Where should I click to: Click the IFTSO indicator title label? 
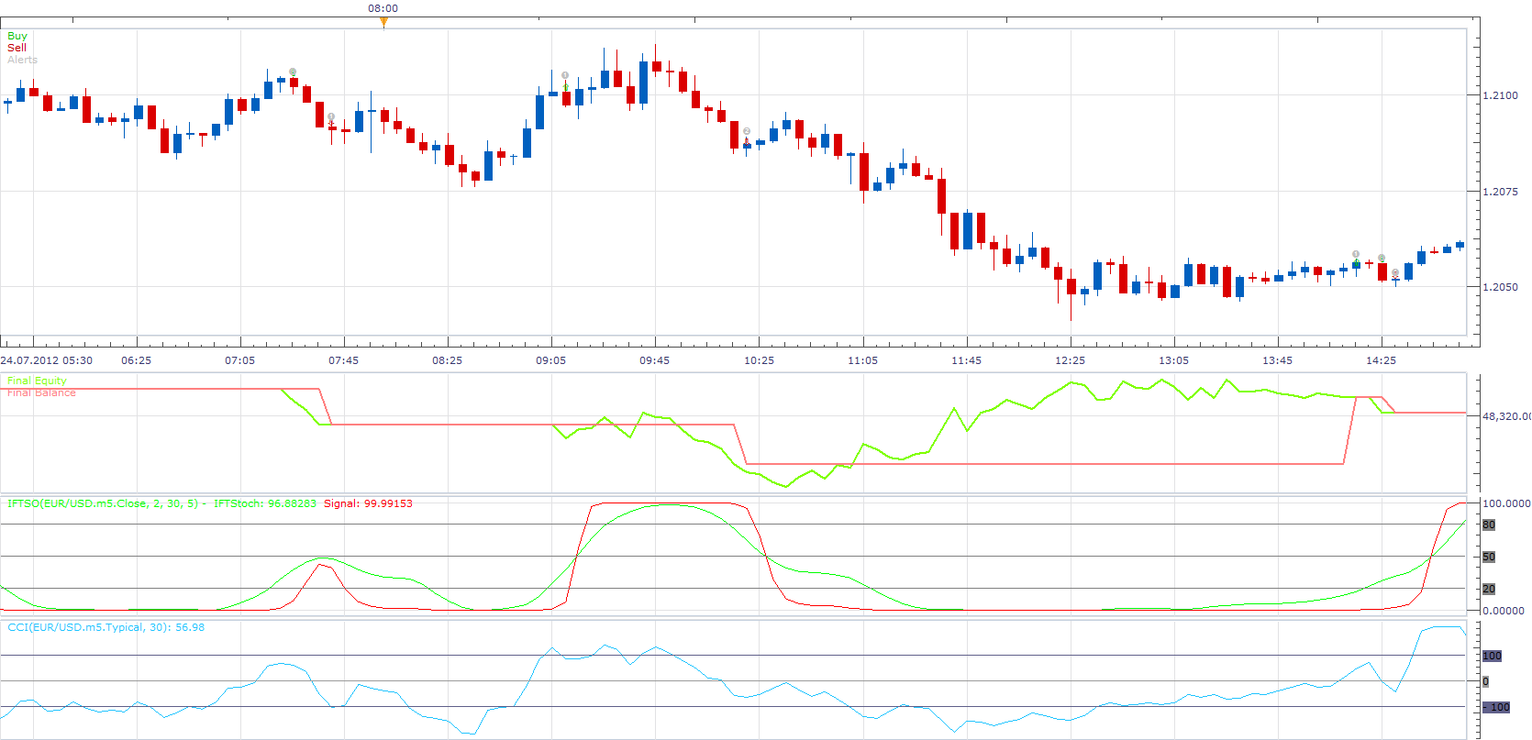pos(103,503)
